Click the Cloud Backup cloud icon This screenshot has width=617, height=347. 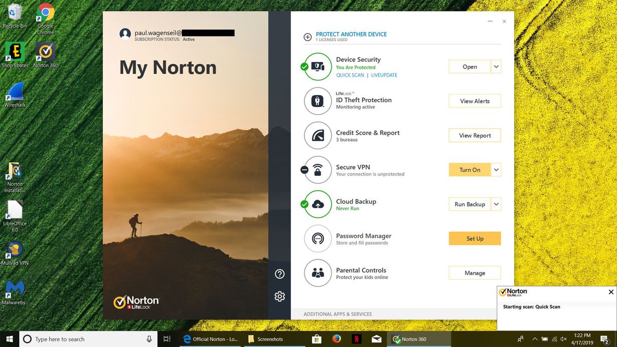[318, 205]
